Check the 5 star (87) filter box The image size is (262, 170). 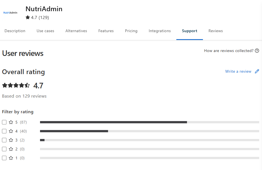[4, 122]
